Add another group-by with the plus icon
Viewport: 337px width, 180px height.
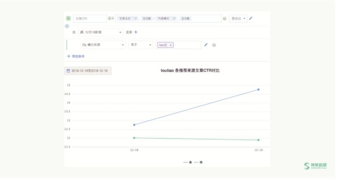(x=136, y=32)
